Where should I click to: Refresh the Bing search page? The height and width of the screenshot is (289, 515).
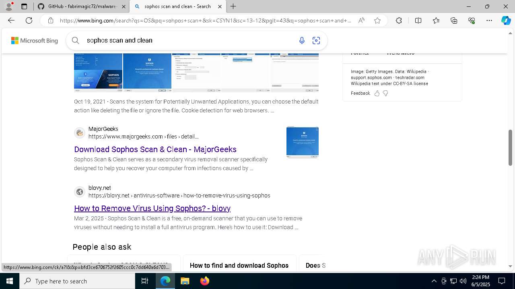(x=29, y=20)
